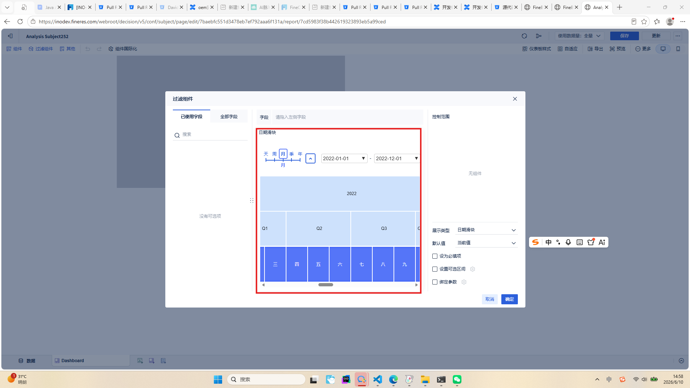Select month block 八
690x388 pixels.
[x=383, y=264]
